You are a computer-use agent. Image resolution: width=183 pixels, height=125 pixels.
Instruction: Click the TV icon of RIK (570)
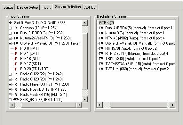click(101, 48)
